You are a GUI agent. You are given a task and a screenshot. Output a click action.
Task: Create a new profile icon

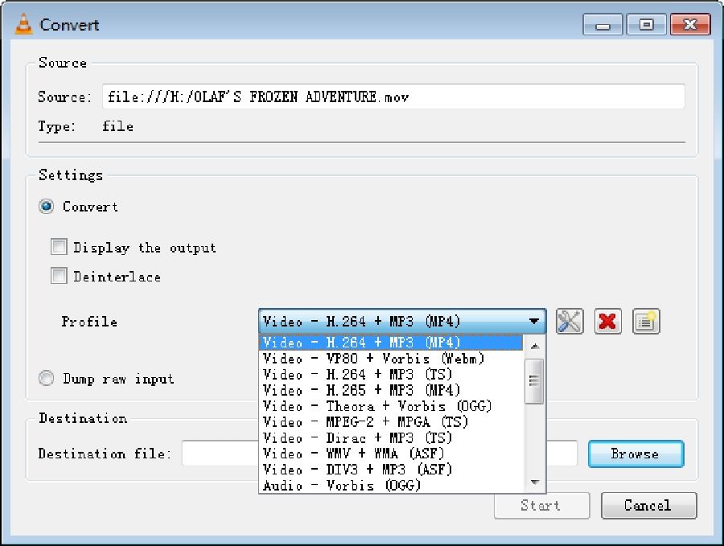pyautogui.click(x=645, y=321)
